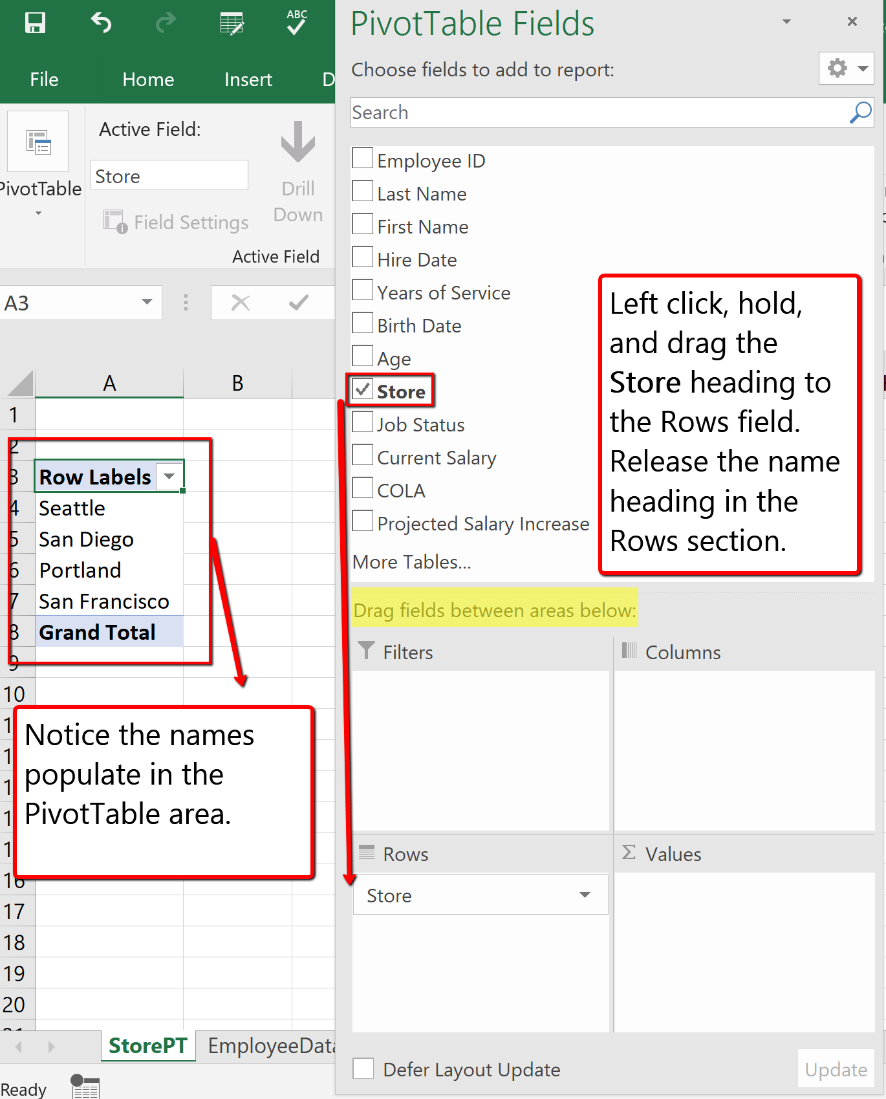Check the First Name field
This screenshot has width=886, height=1099.
[x=363, y=224]
